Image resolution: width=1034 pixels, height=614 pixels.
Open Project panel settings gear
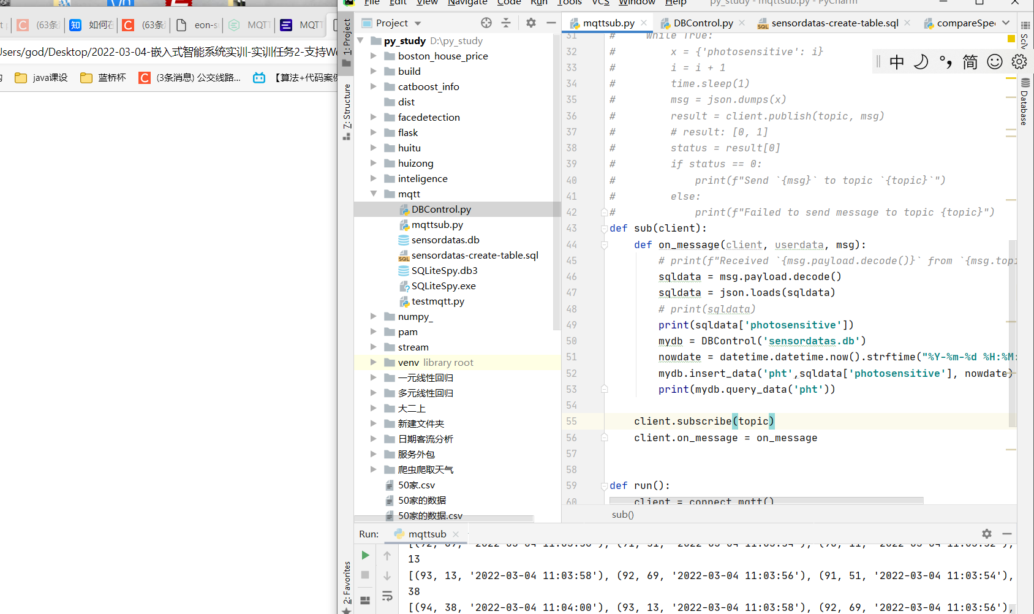point(531,23)
